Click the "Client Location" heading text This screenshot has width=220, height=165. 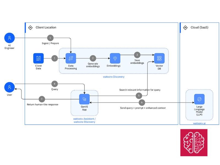[46, 28]
